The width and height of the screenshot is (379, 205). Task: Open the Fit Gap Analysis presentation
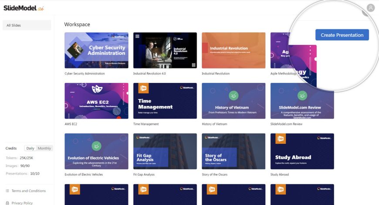tap(165, 151)
